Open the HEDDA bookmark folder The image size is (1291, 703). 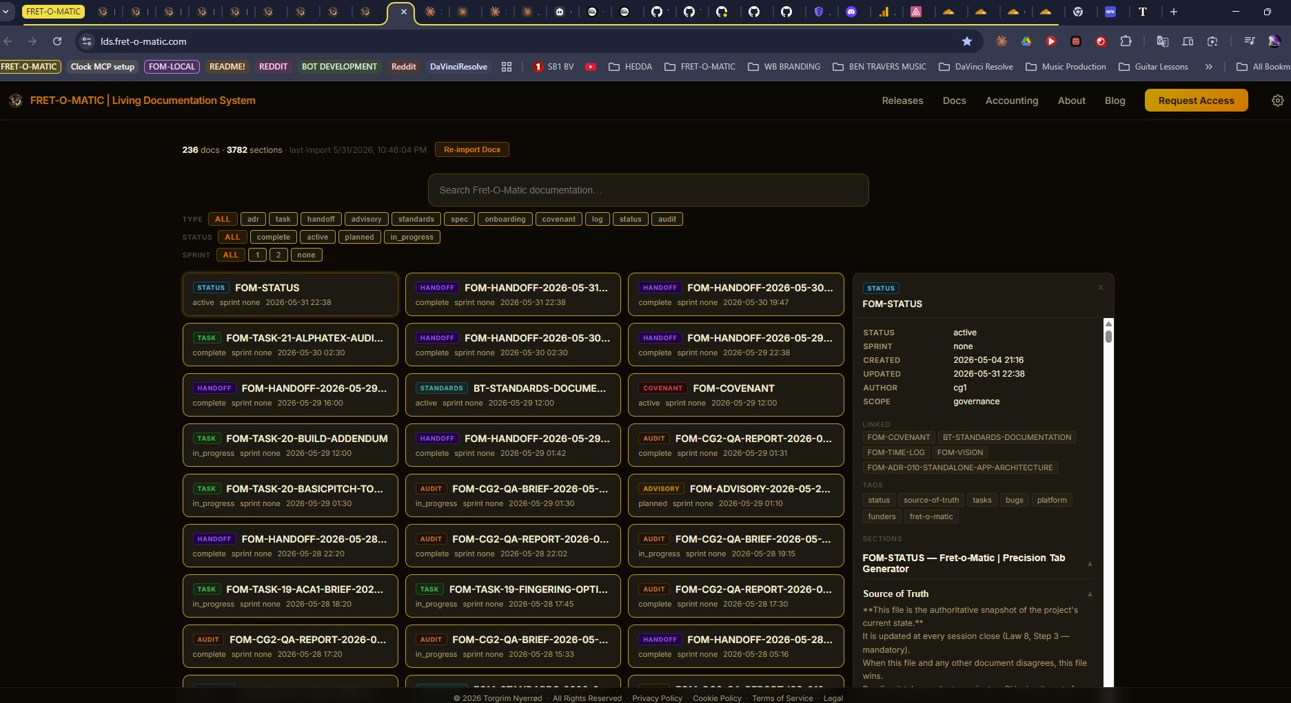630,67
